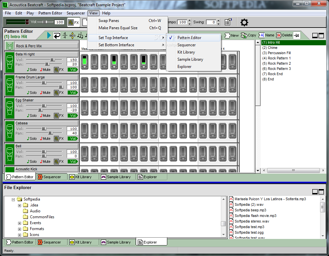
Task: Expand the Icons folder
Action: pos(19,235)
